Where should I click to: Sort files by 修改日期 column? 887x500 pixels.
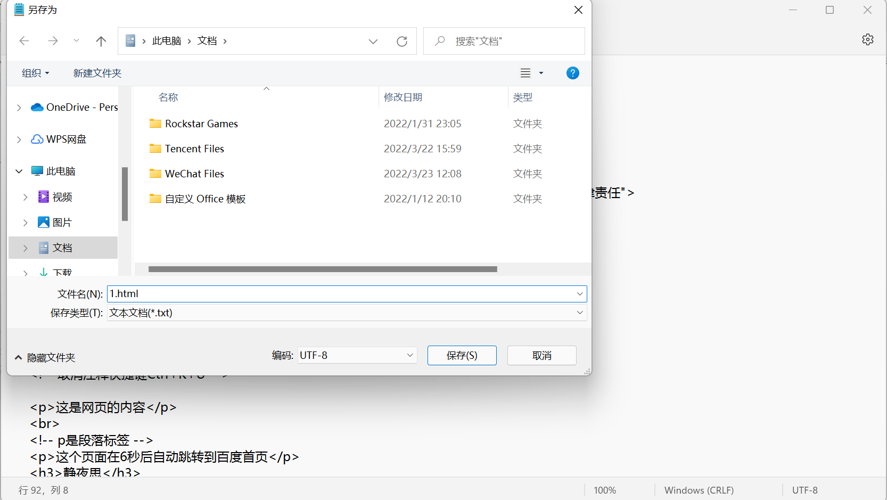click(403, 97)
